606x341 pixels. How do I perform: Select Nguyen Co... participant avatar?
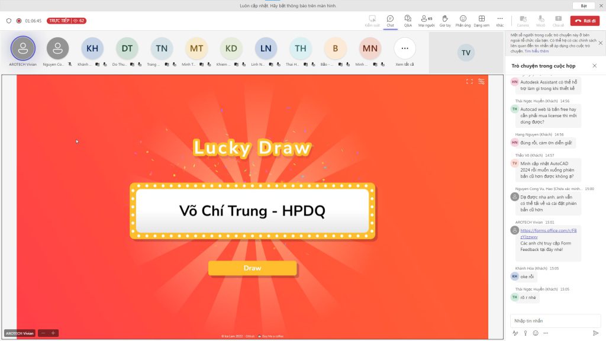pos(57,49)
